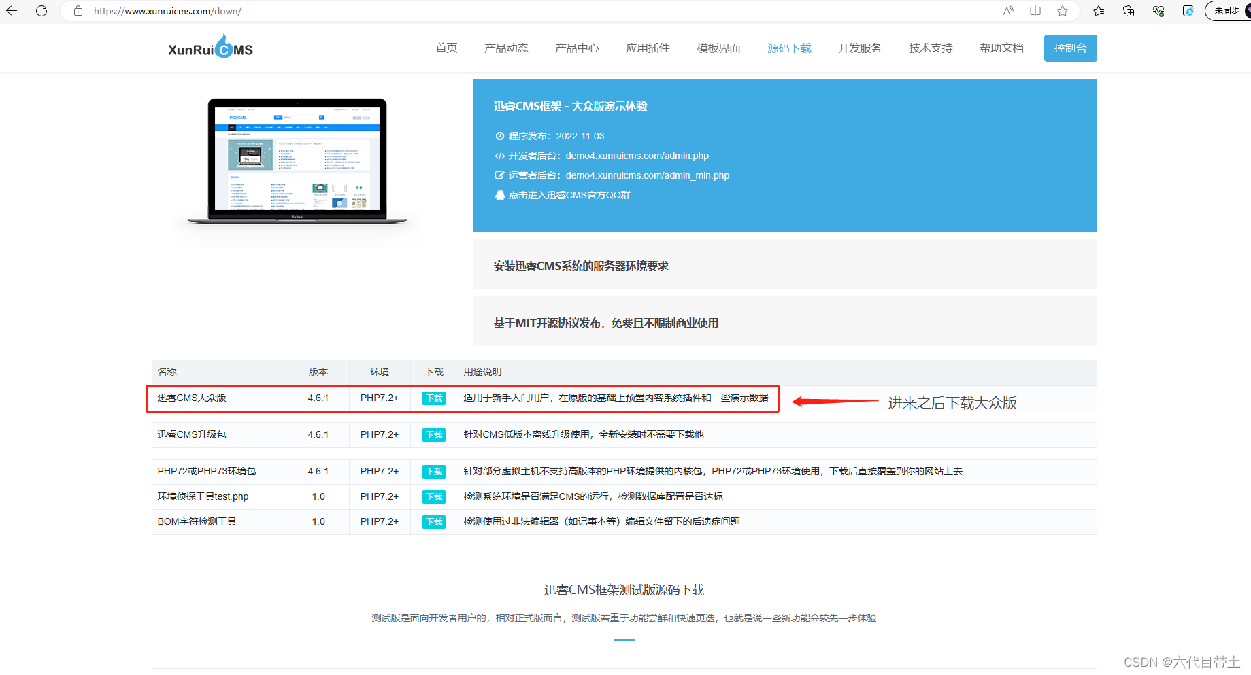Open the 未同步 profile button
Viewport: 1251px width, 675px height.
[x=1228, y=11]
